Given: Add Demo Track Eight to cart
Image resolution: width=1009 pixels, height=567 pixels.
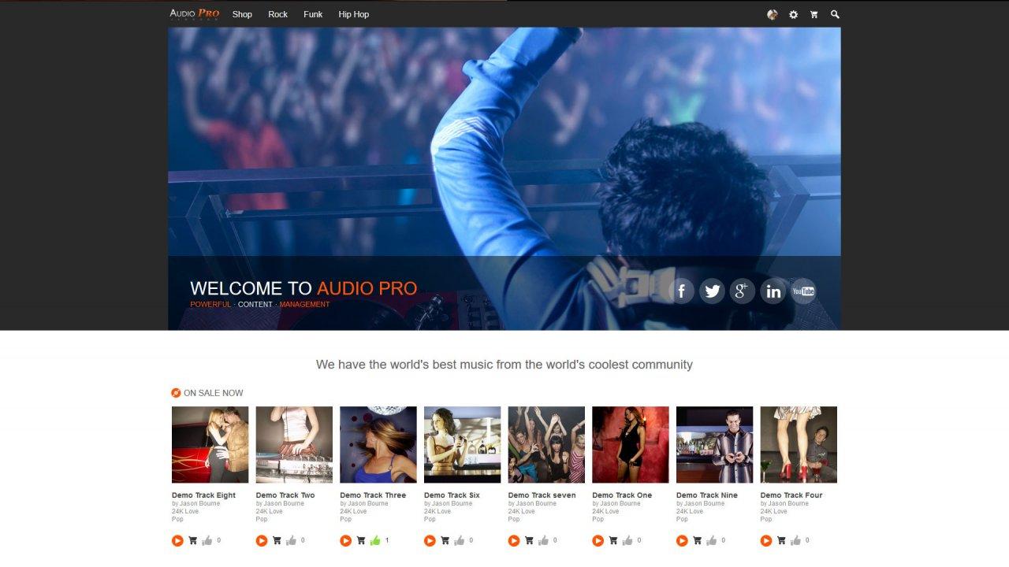Looking at the screenshot, I should click(x=193, y=540).
